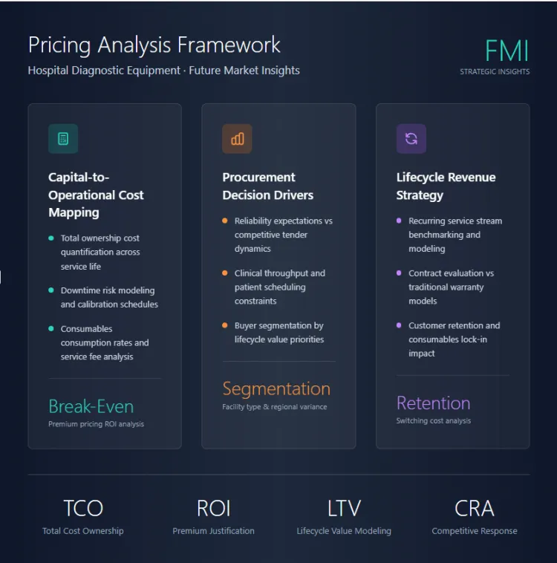The height and width of the screenshot is (563, 557).
Task: Click the Pricing Analysis Framework title
Action: 154,45
